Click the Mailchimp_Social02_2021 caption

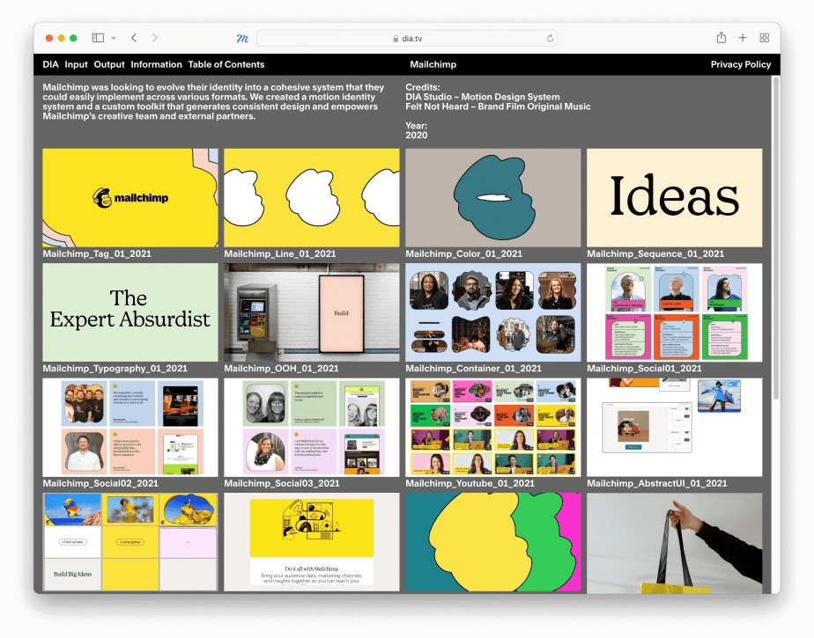tap(100, 483)
